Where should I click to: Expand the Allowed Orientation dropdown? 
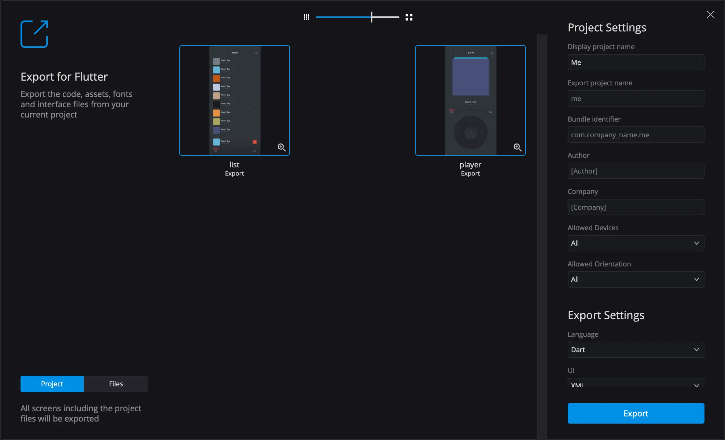click(635, 279)
